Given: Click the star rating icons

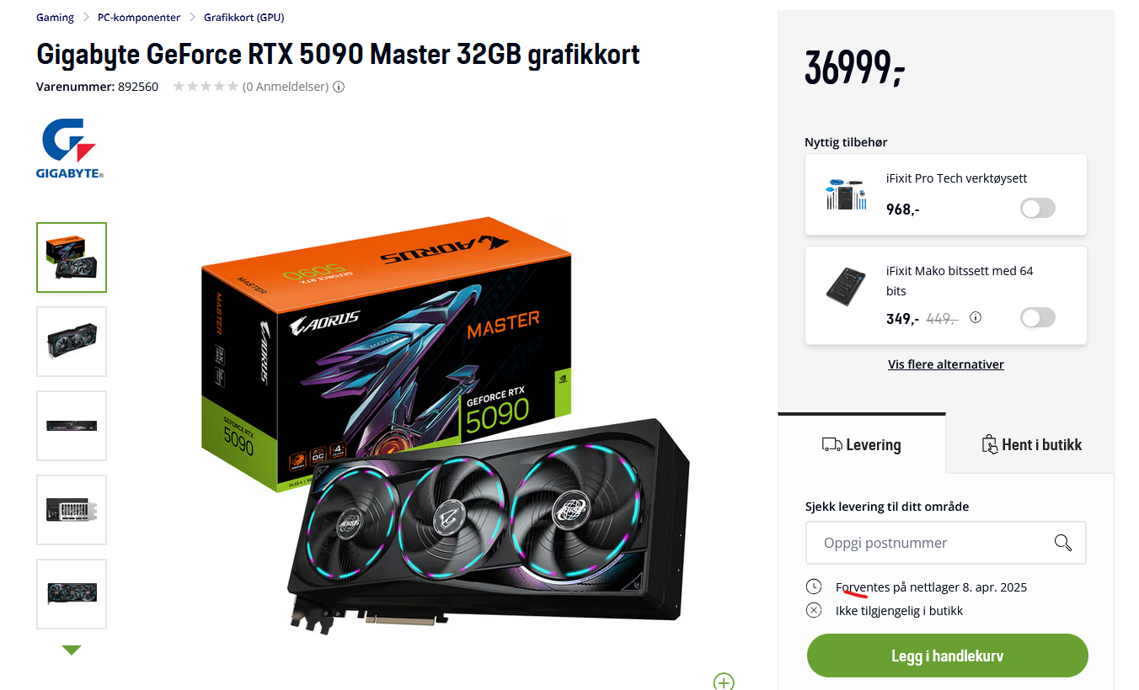Looking at the screenshot, I should pyautogui.click(x=206, y=87).
